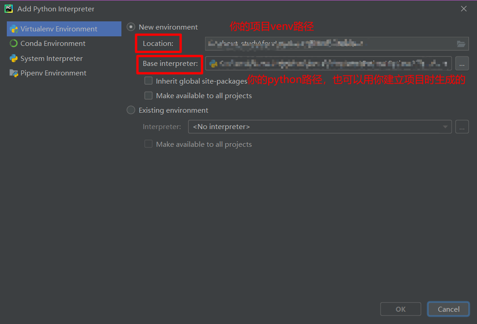Click the Cancel button
This screenshot has width=477, height=324.
(x=448, y=309)
